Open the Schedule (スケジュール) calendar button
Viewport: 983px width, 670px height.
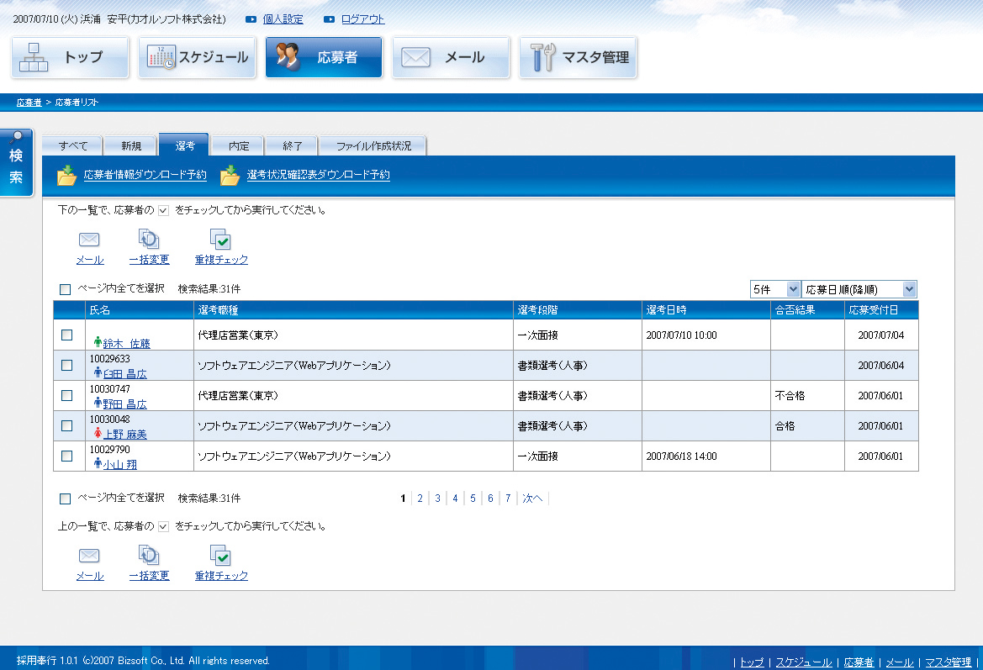click(197, 57)
